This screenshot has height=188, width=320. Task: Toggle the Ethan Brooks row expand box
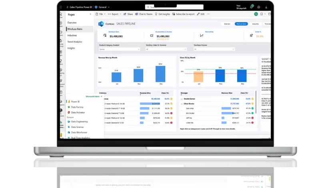(x=182, y=104)
